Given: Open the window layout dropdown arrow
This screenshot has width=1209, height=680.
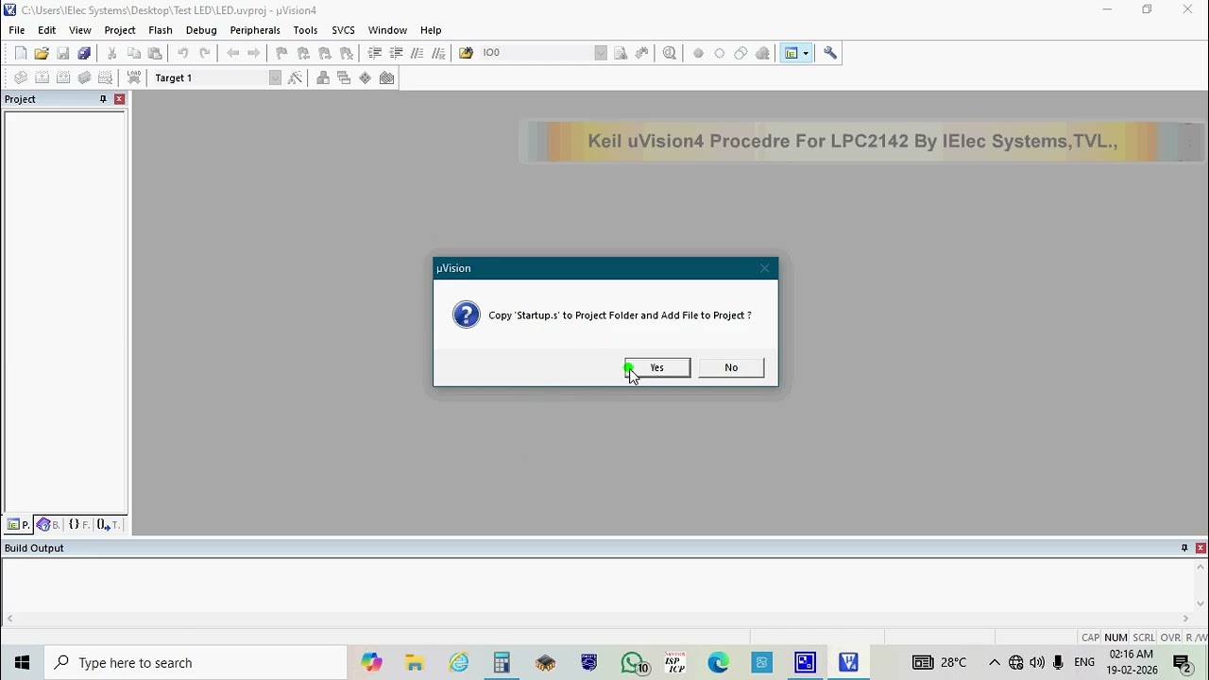Looking at the screenshot, I should pos(806,53).
